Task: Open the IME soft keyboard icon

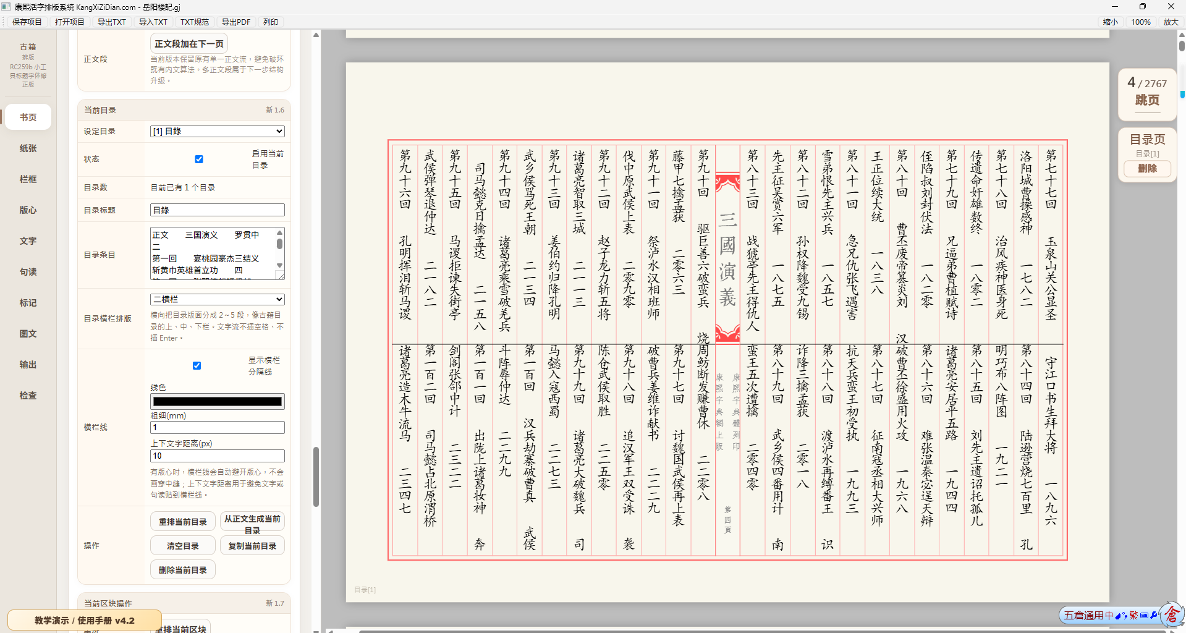Action: pos(1144,616)
